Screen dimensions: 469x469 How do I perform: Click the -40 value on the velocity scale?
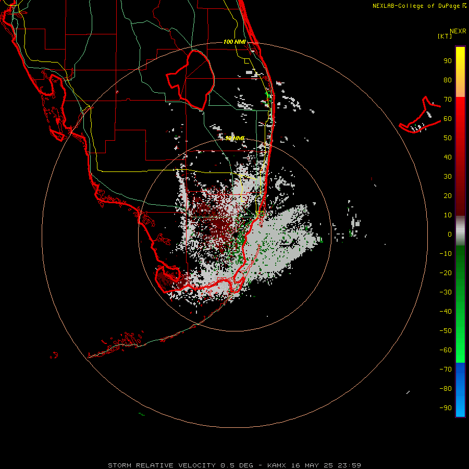click(446, 312)
